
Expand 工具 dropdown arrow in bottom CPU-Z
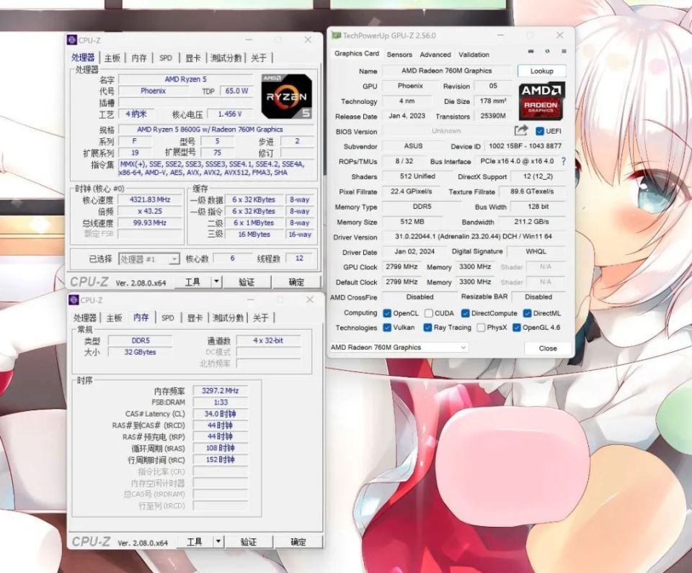218,541
